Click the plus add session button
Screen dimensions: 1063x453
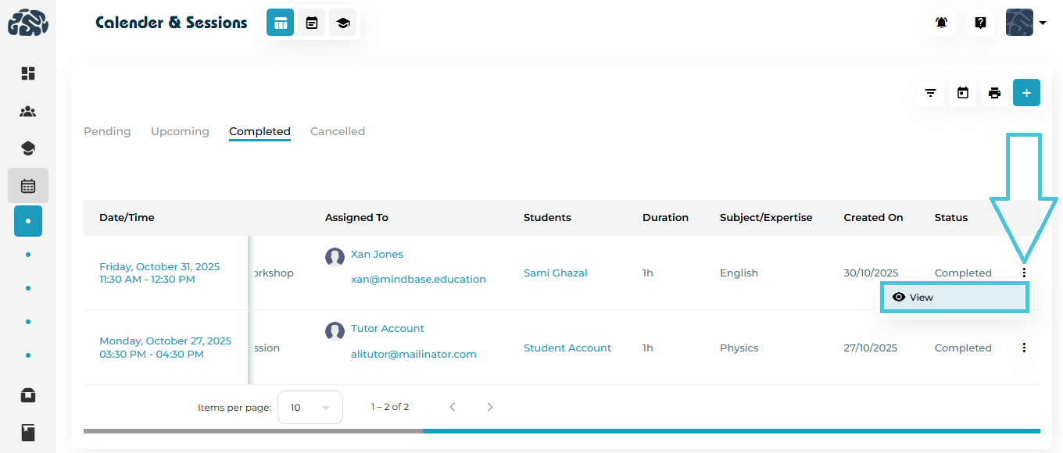(x=1026, y=93)
